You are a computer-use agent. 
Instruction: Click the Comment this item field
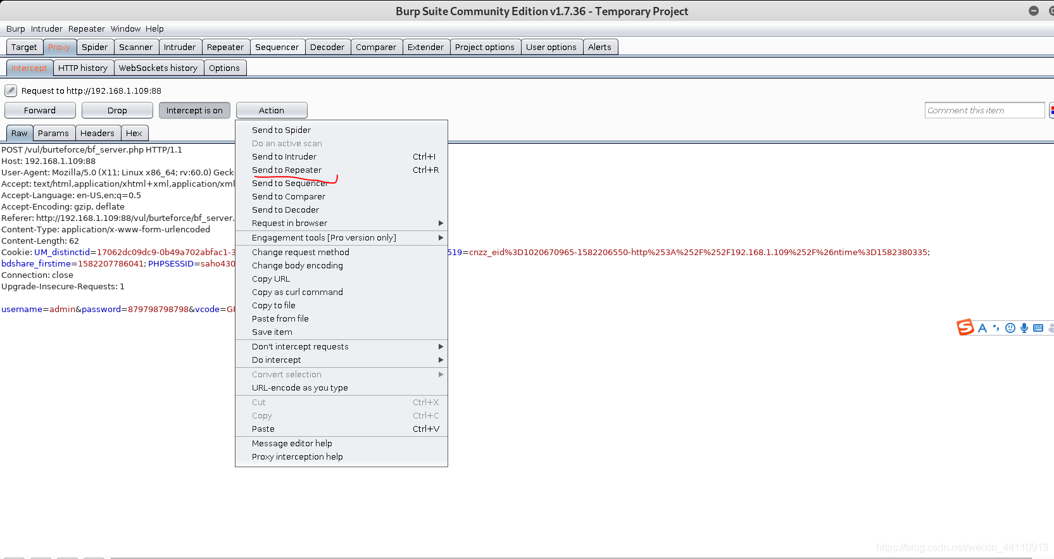coord(984,110)
